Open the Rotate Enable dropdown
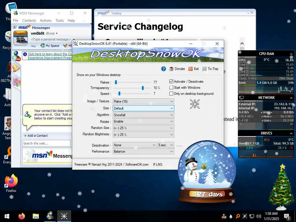The width and height of the screenshot is (296, 222). click(143, 121)
